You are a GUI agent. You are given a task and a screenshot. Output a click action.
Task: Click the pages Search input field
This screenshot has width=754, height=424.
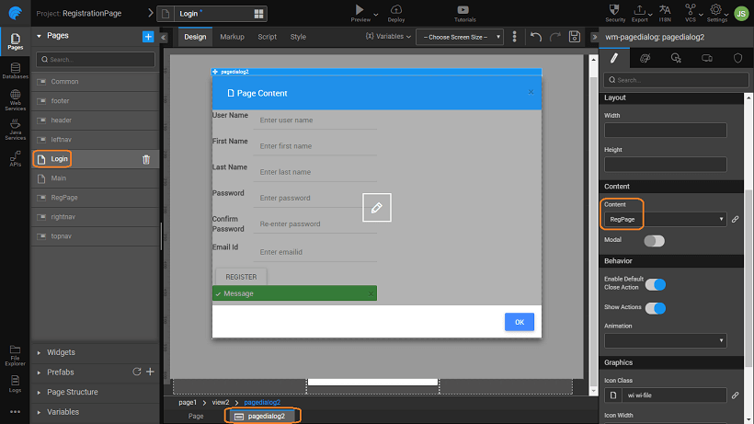tap(95, 59)
